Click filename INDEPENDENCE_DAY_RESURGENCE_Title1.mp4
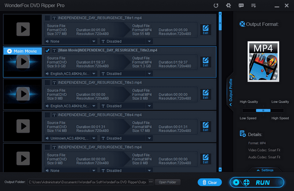294x191 pixels. tap(100, 18)
